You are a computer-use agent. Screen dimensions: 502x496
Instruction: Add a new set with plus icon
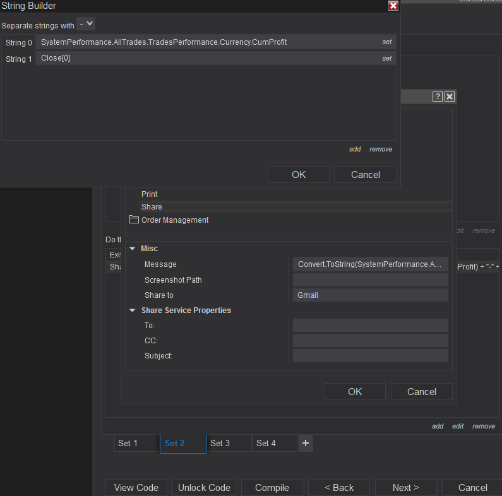[x=306, y=443]
